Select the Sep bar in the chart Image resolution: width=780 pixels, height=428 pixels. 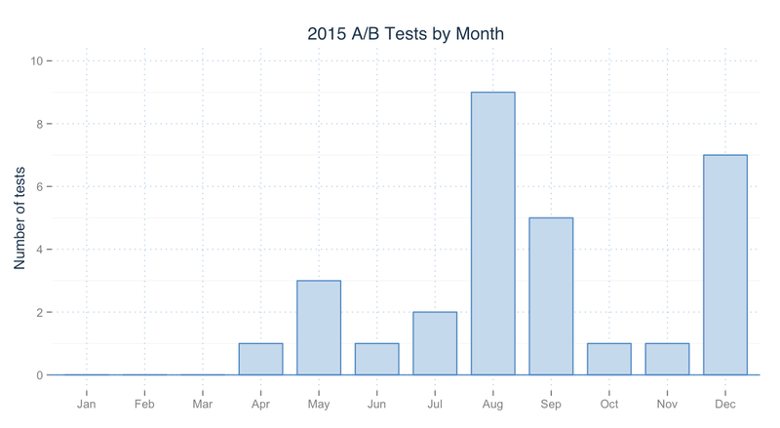(551, 296)
